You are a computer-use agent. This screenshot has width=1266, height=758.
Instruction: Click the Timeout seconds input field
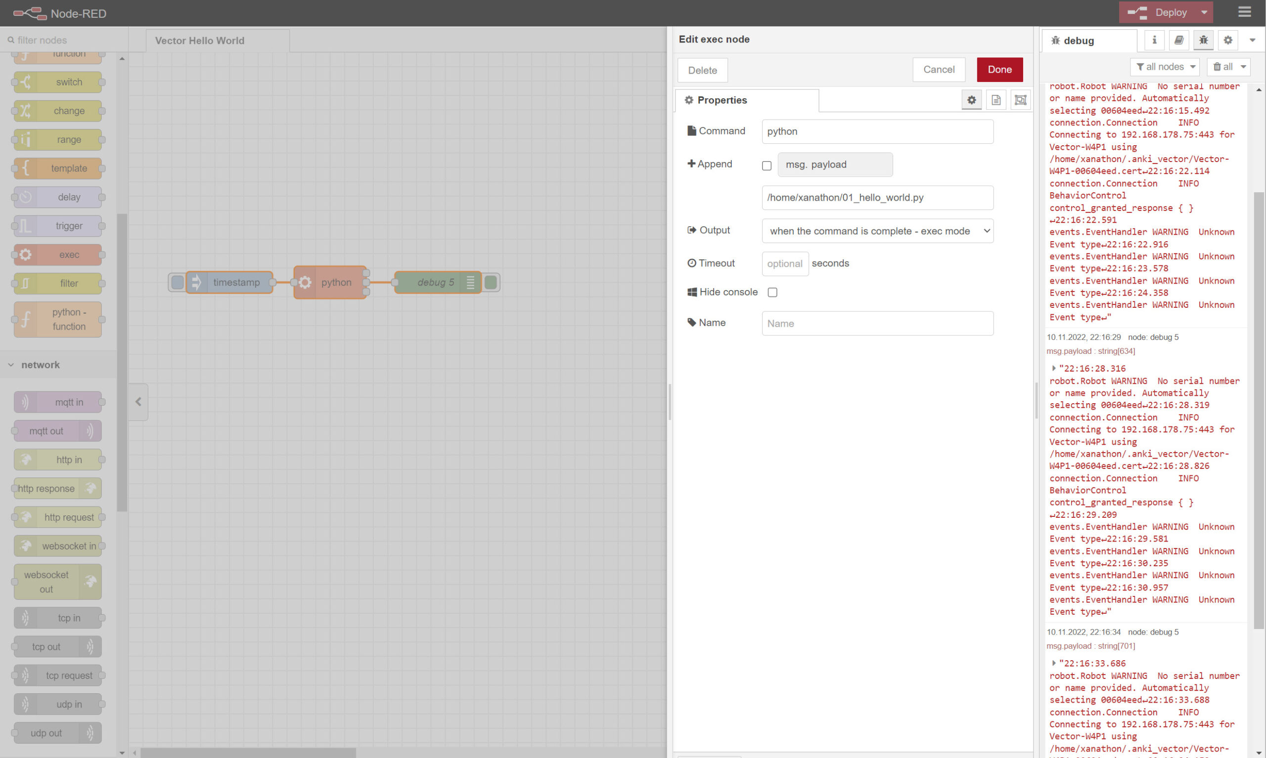pos(785,263)
